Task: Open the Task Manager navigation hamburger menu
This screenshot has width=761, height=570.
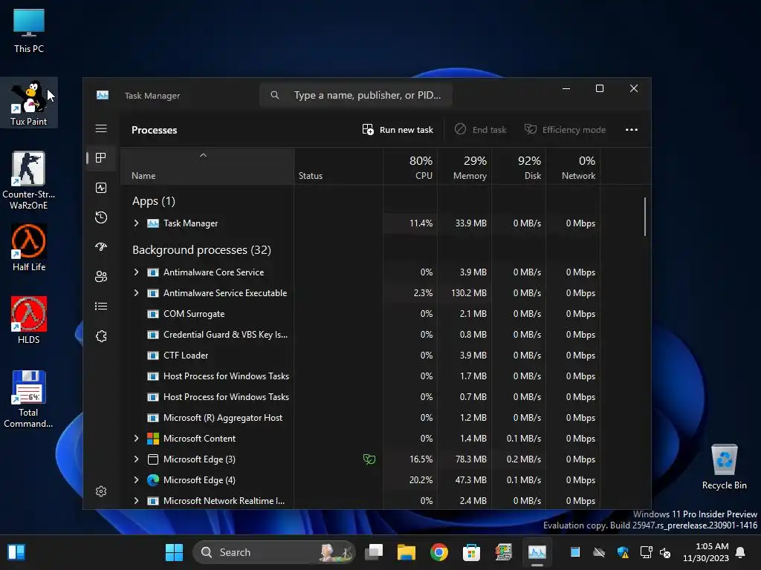Action: point(101,128)
